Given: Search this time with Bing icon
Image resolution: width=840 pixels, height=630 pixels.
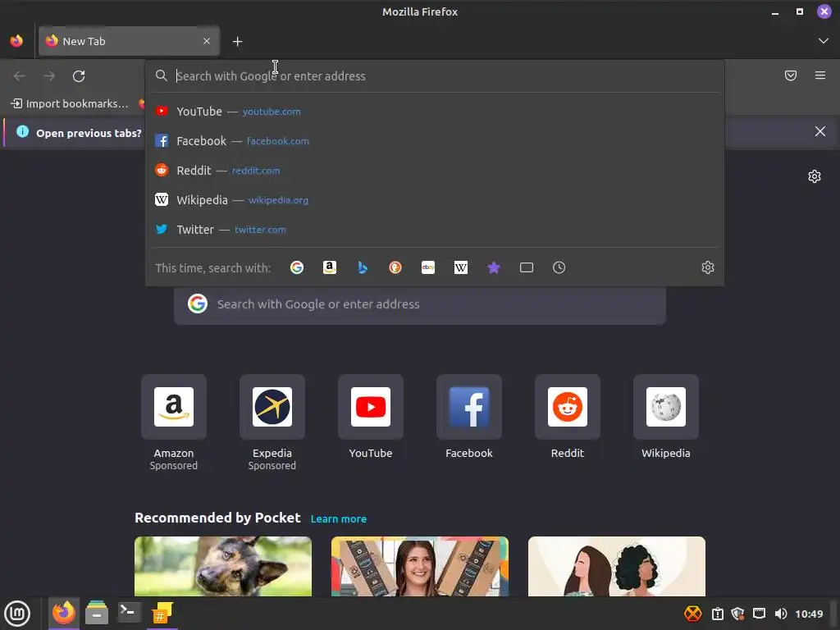Looking at the screenshot, I should (x=363, y=267).
